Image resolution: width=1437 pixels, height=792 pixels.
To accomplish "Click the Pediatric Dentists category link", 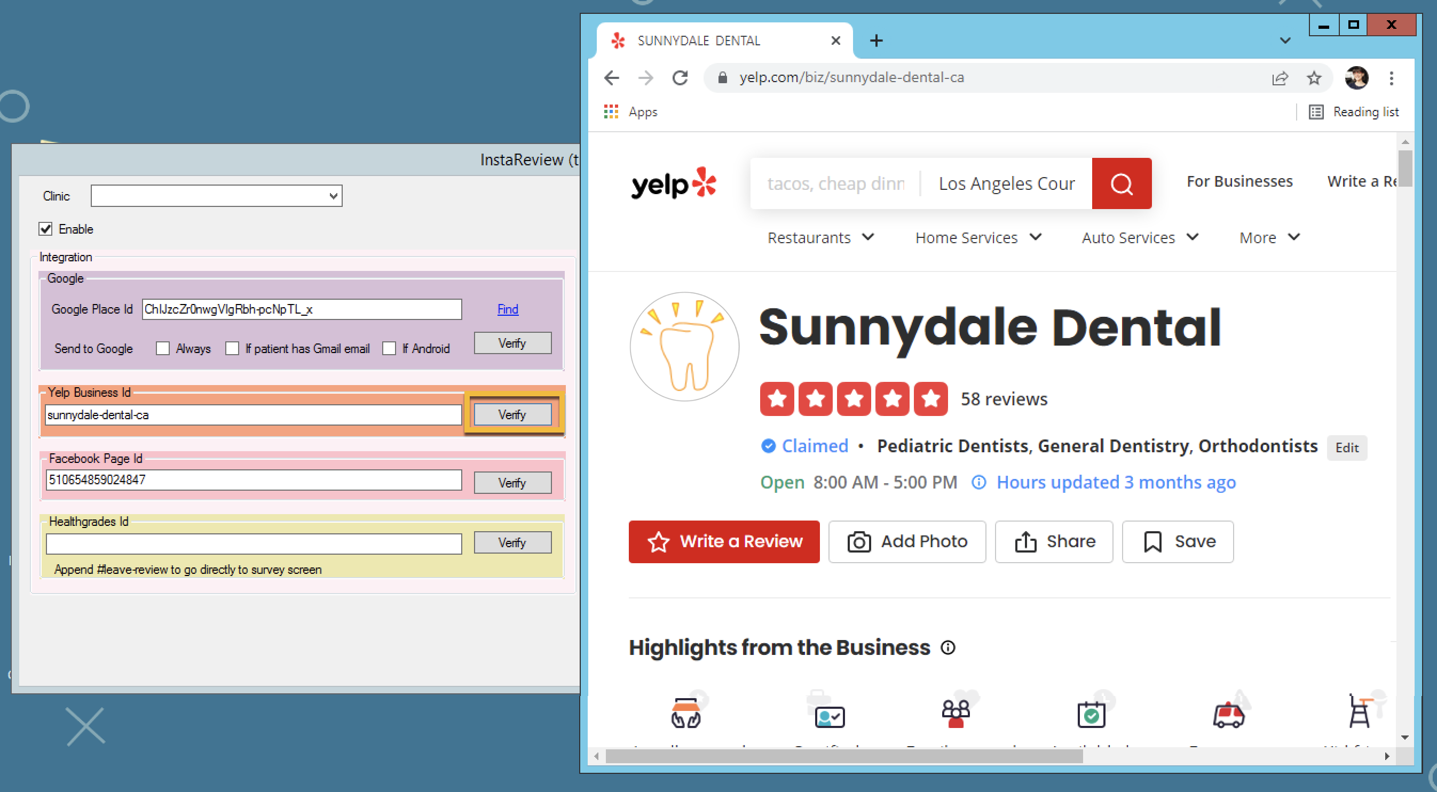I will click(952, 446).
